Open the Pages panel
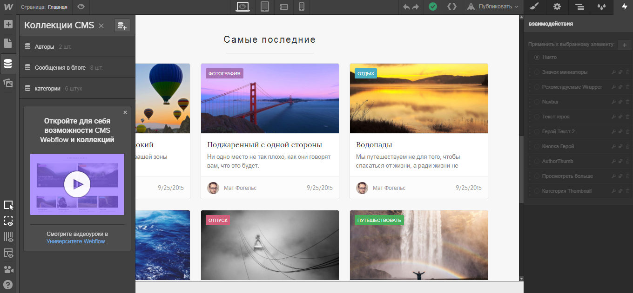Screen dimensions: 633x293 pos(7,43)
